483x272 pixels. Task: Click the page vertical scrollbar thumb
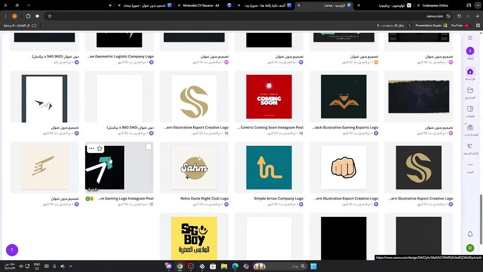click(481, 219)
